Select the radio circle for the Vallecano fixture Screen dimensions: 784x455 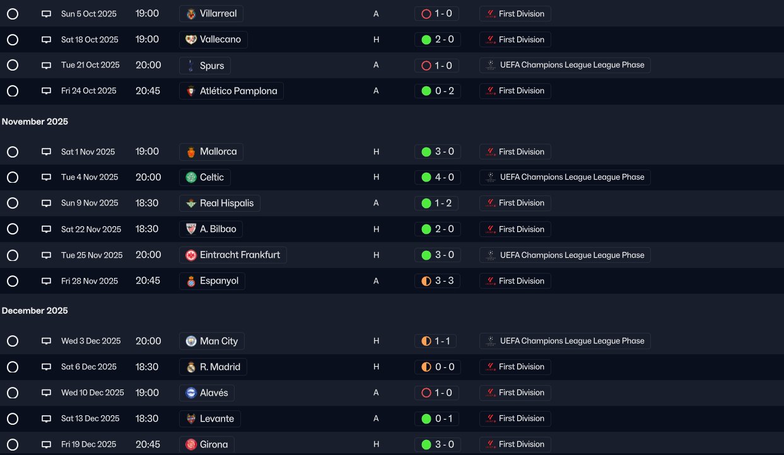coord(13,40)
